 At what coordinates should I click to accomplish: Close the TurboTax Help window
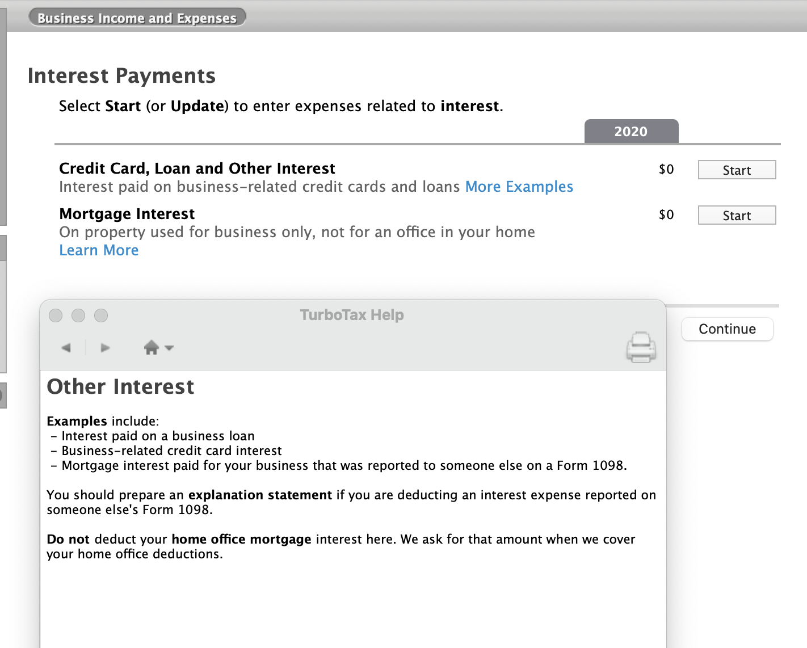coord(56,315)
